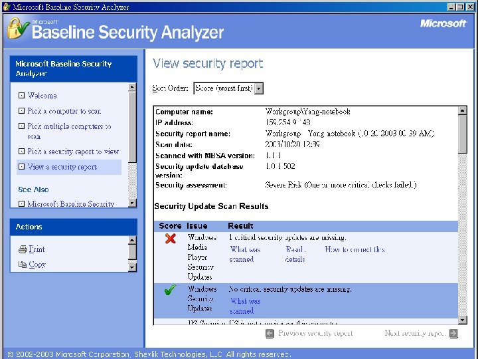The width and height of the screenshot is (478, 359).
Task: Open 'How to correct this' link
Action: point(355,249)
